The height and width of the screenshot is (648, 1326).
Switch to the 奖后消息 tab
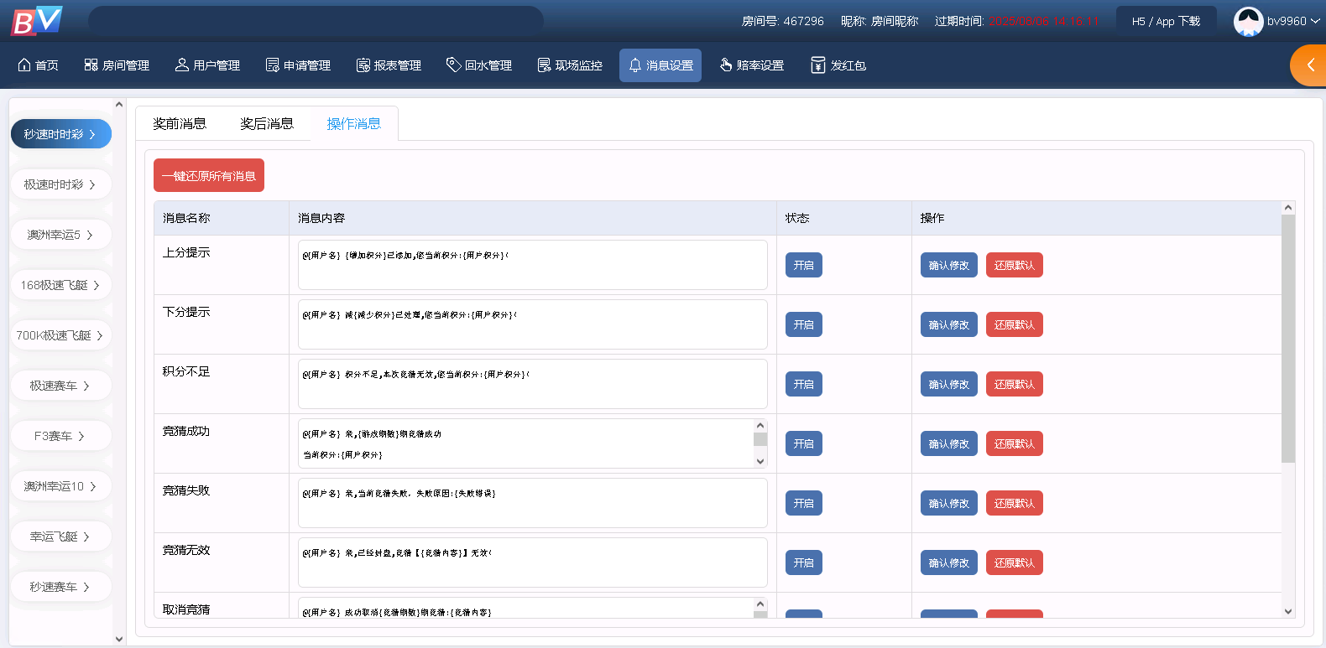pos(267,124)
